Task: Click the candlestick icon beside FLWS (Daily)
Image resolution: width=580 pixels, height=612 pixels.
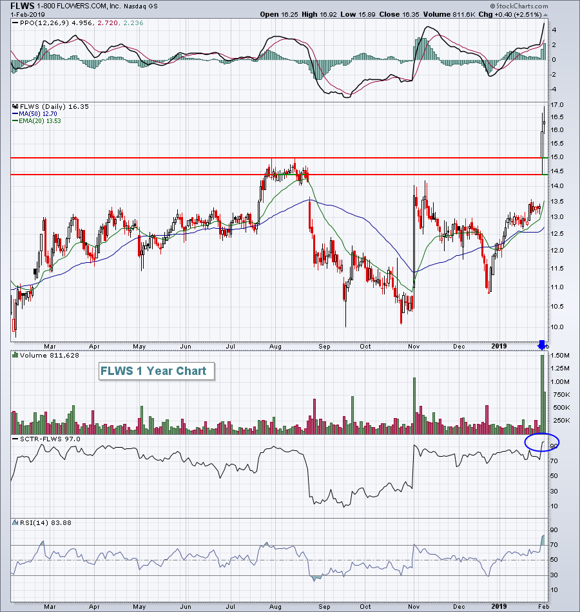Action: (x=15, y=106)
